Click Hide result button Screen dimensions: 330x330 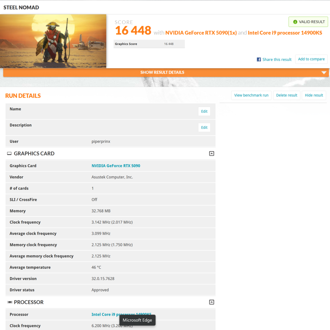[314, 95]
